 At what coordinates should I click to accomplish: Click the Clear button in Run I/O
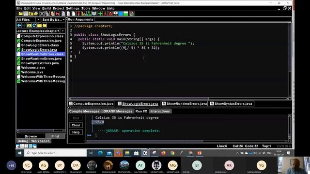click(76, 125)
